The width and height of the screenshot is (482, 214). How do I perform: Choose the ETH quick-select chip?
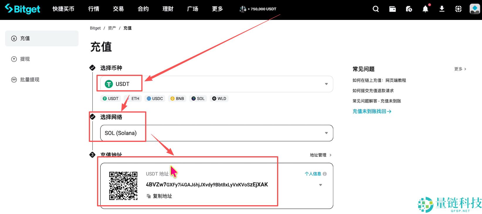tap(133, 98)
